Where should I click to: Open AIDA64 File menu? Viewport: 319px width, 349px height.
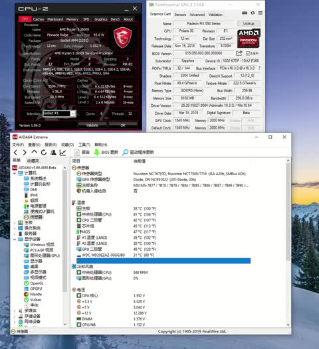click(x=18, y=145)
